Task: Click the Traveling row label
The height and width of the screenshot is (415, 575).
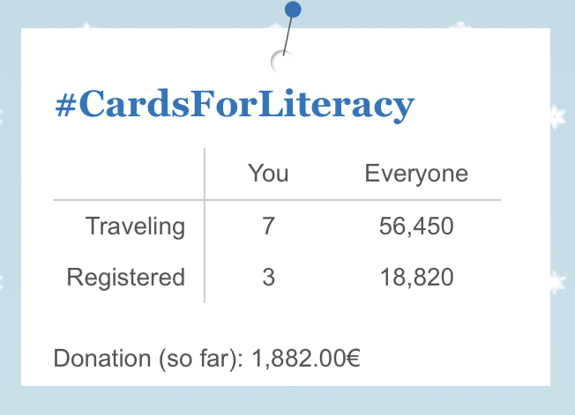Action: tap(135, 226)
